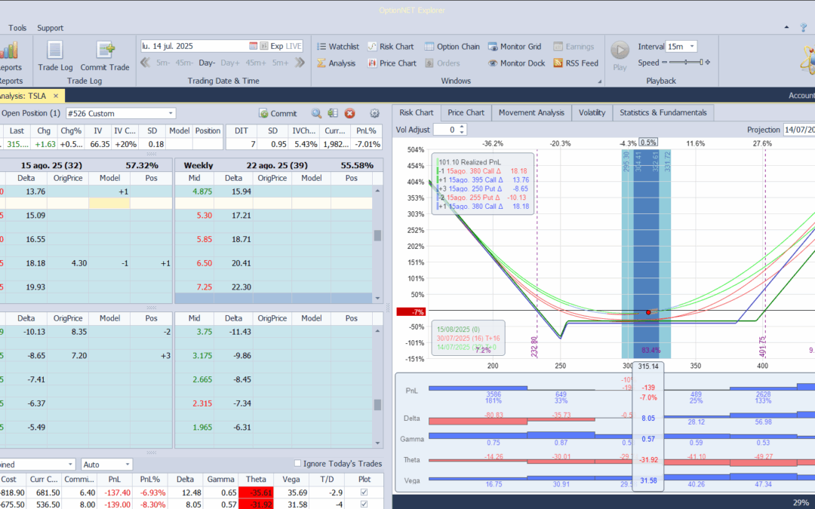Jump back with the double-left arrow

tap(146, 63)
